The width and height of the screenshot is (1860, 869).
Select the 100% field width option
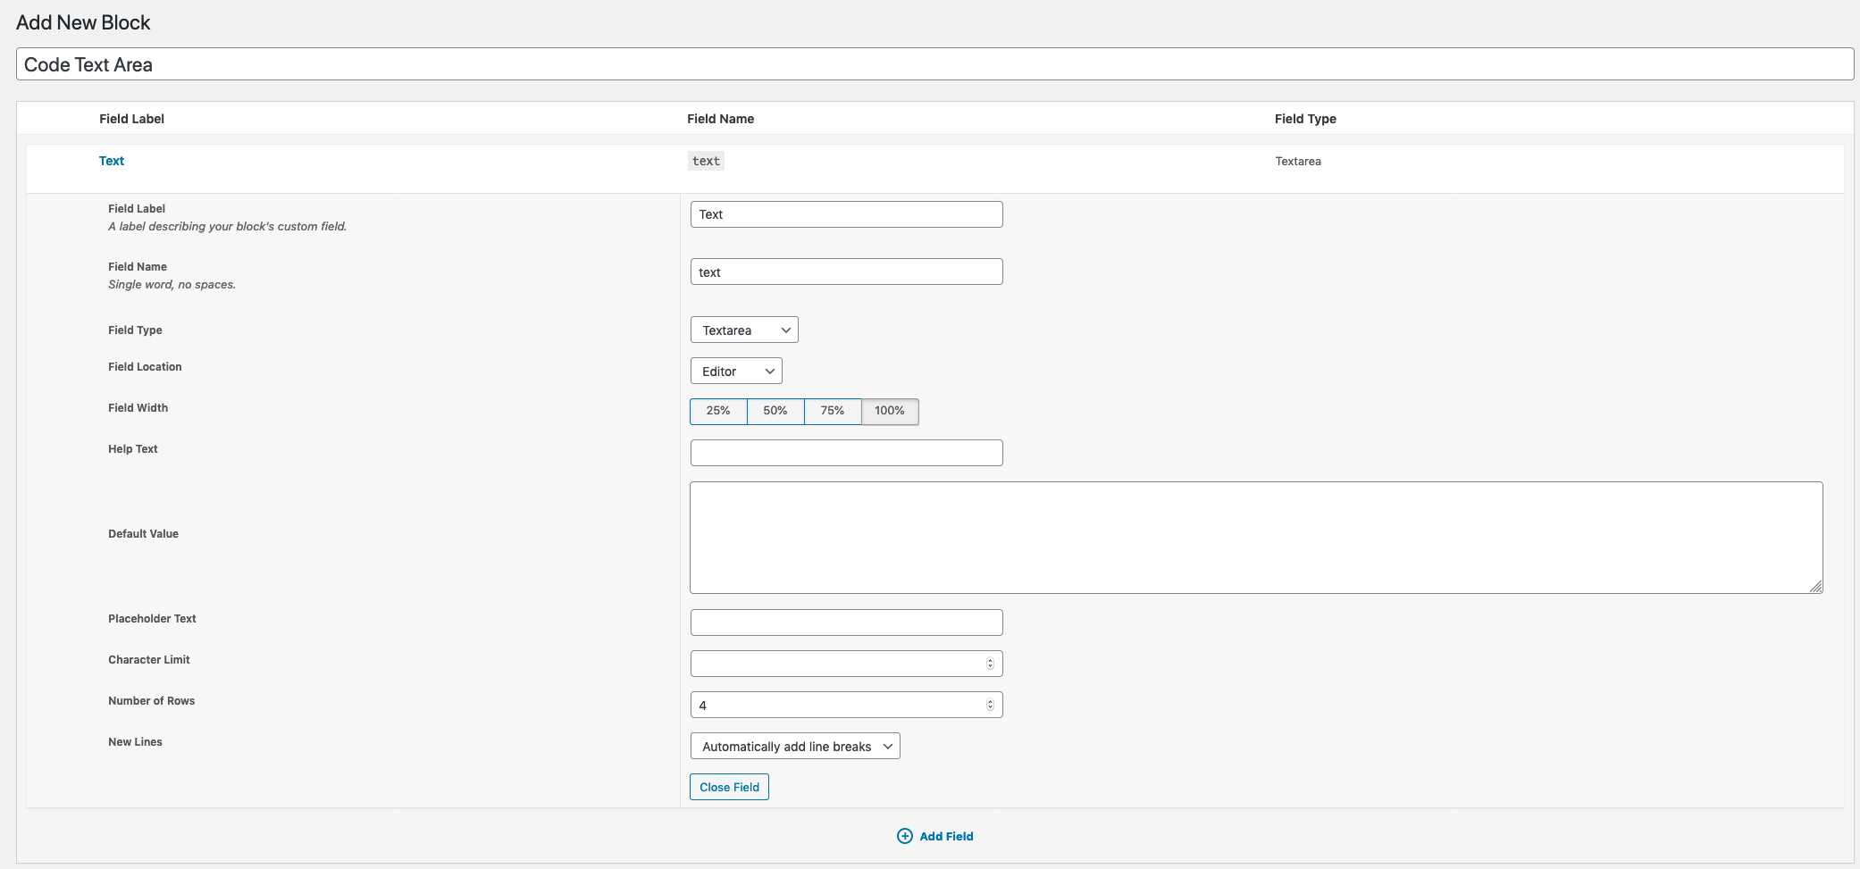(889, 411)
